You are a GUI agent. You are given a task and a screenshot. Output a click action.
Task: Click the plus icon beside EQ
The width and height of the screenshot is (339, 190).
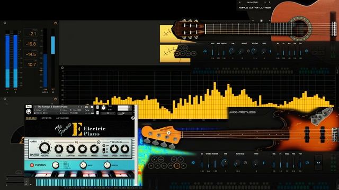coord(99,142)
